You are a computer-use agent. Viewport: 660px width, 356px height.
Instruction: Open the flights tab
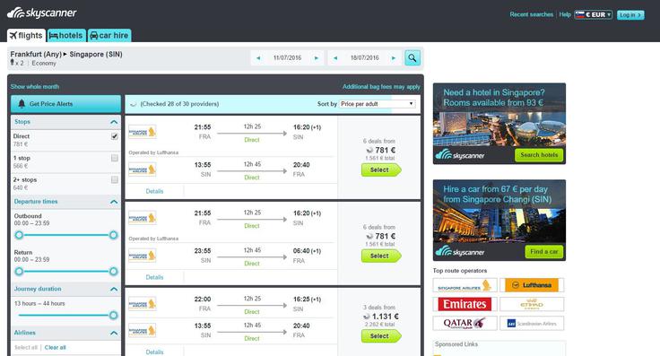point(26,35)
